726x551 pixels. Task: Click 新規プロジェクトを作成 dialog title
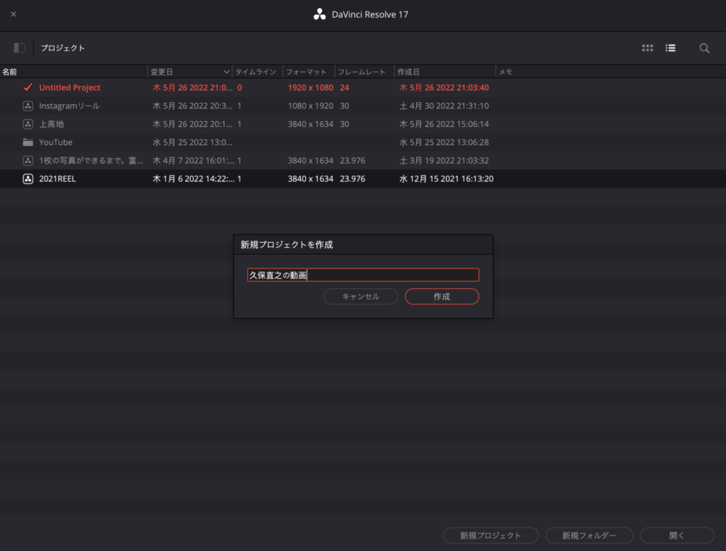coord(286,245)
